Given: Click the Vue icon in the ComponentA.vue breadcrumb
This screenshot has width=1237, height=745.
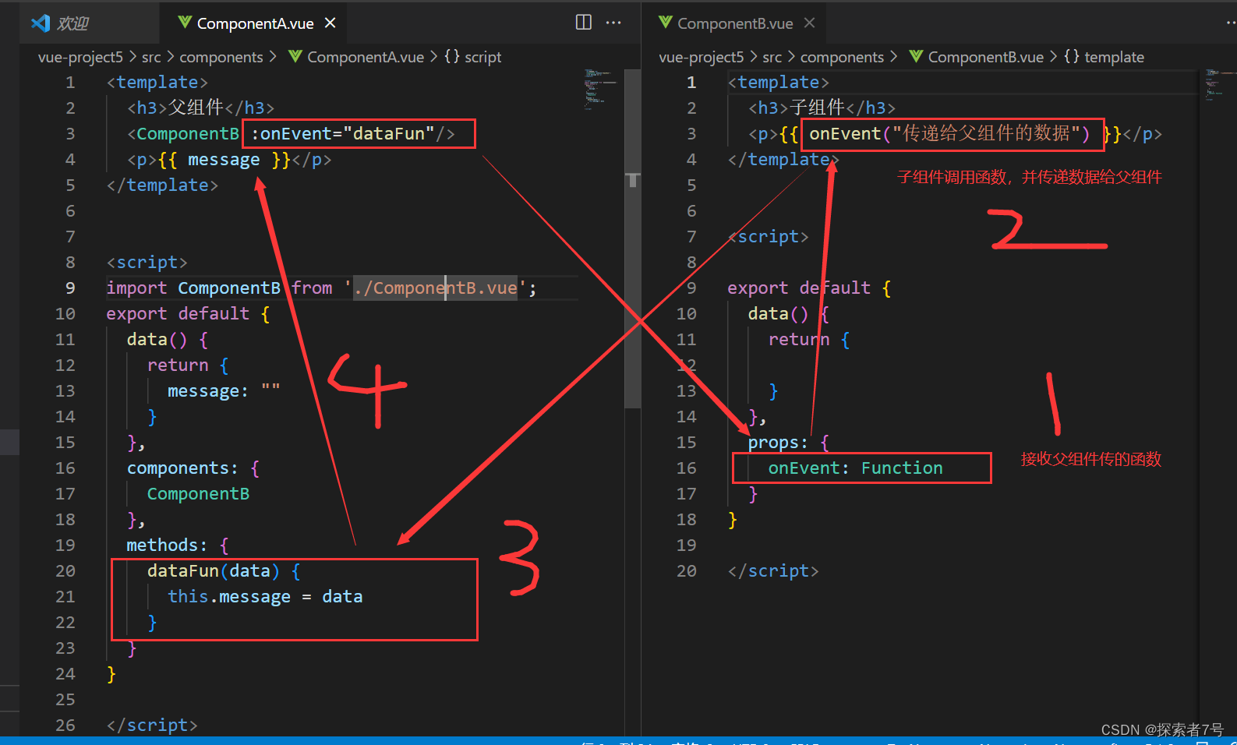Looking at the screenshot, I should [295, 56].
